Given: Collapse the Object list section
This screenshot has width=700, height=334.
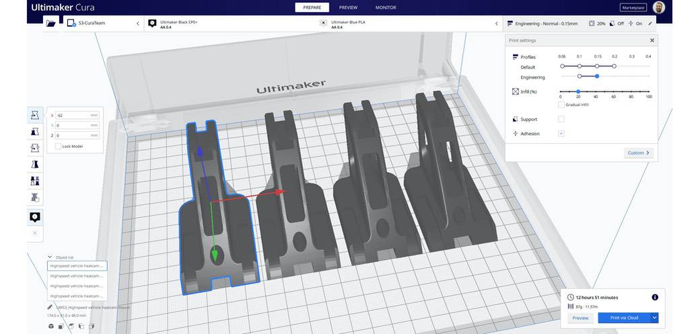Looking at the screenshot, I should tap(50, 257).
